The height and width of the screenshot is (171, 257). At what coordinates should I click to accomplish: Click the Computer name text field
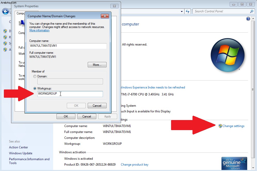pyautogui.click(x=68, y=46)
